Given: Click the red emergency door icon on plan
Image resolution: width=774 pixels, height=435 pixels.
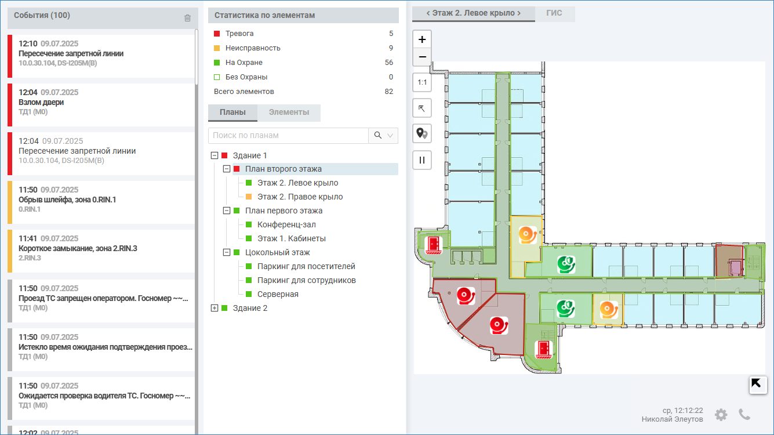Looking at the screenshot, I should 433,245.
